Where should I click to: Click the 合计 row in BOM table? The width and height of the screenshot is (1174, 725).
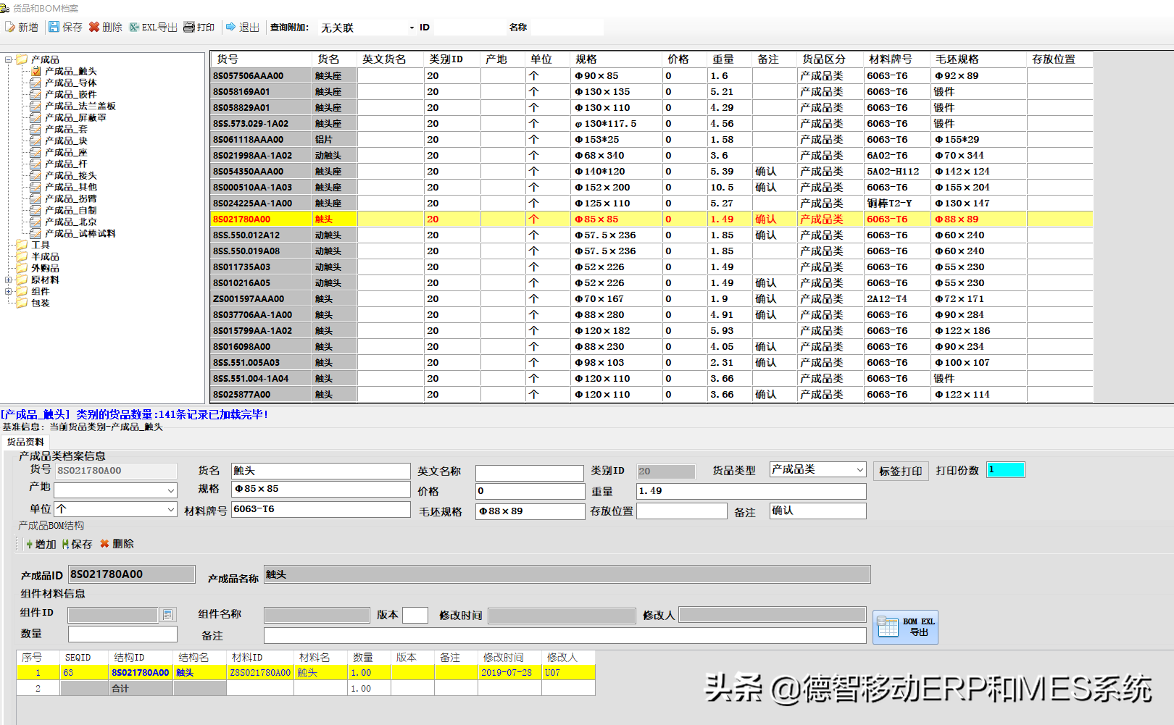pyautogui.click(x=306, y=688)
